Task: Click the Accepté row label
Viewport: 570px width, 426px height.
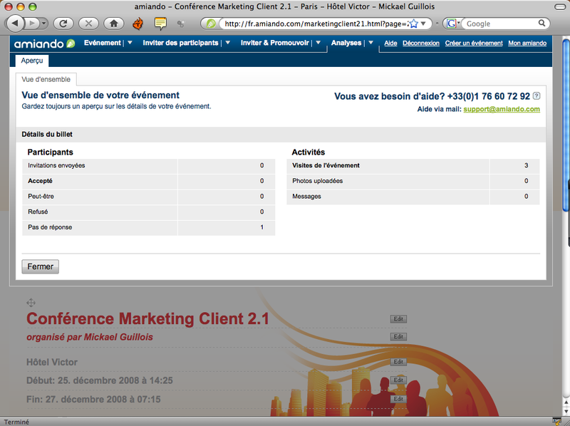Action: click(x=40, y=181)
